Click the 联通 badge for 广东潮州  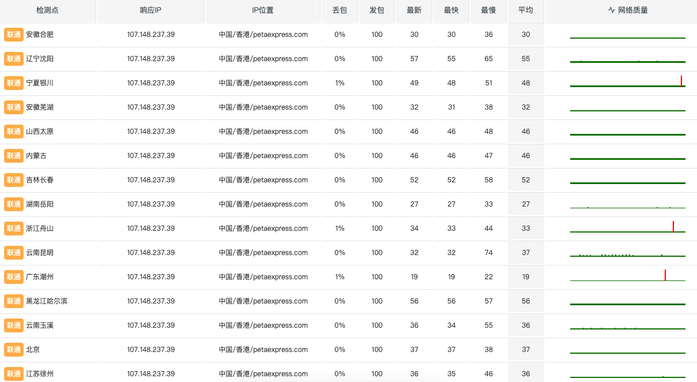(x=14, y=277)
